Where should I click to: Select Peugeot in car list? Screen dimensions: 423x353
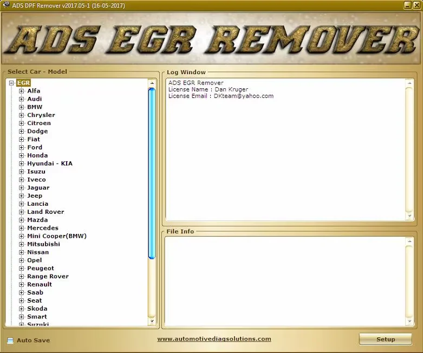coord(41,269)
